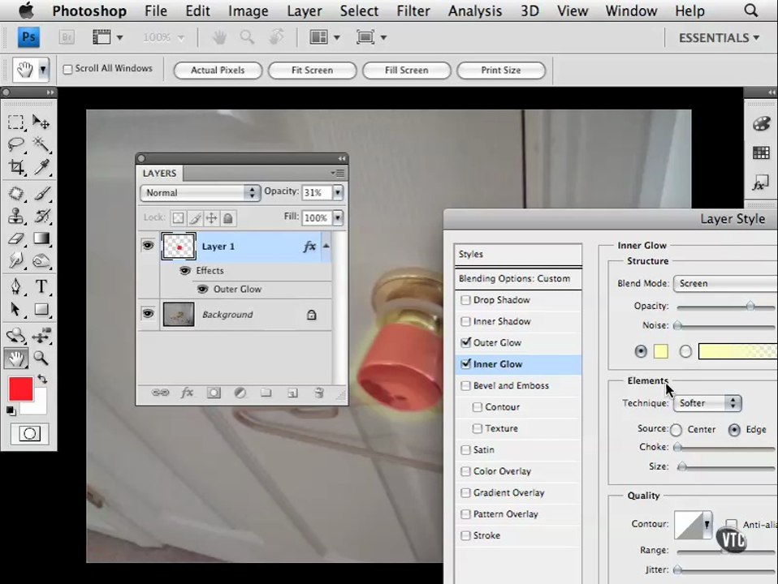
Task: Open the Essentials workspace switcher
Action: (x=719, y=37)
